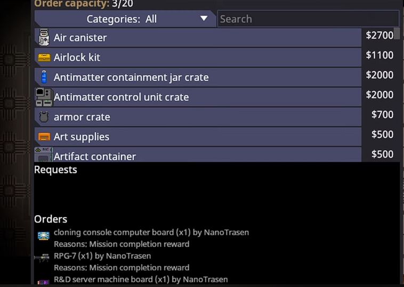Screen dimensions: 404x287
Task: Select the Air canister product row
Action: point(198,38)
